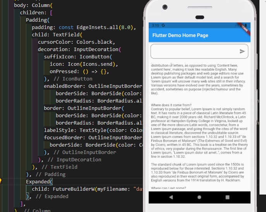The width and height of the screenshot is (266, 212).
Task: Tap the Android home circle button
Action: point(199,197)
